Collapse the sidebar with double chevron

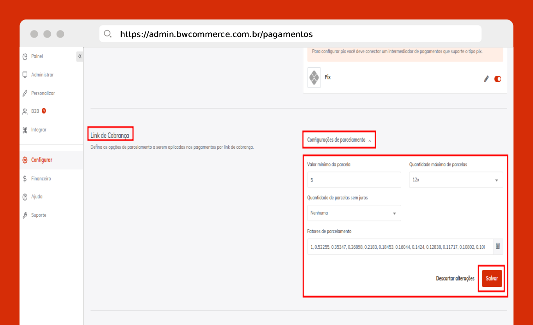80,56
